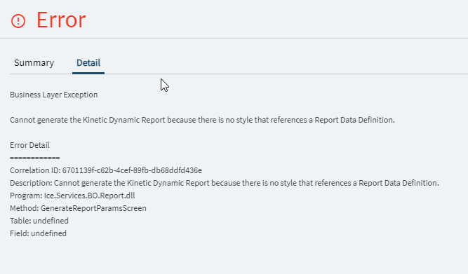Click the Correlation ID label

tap(35, 170)
